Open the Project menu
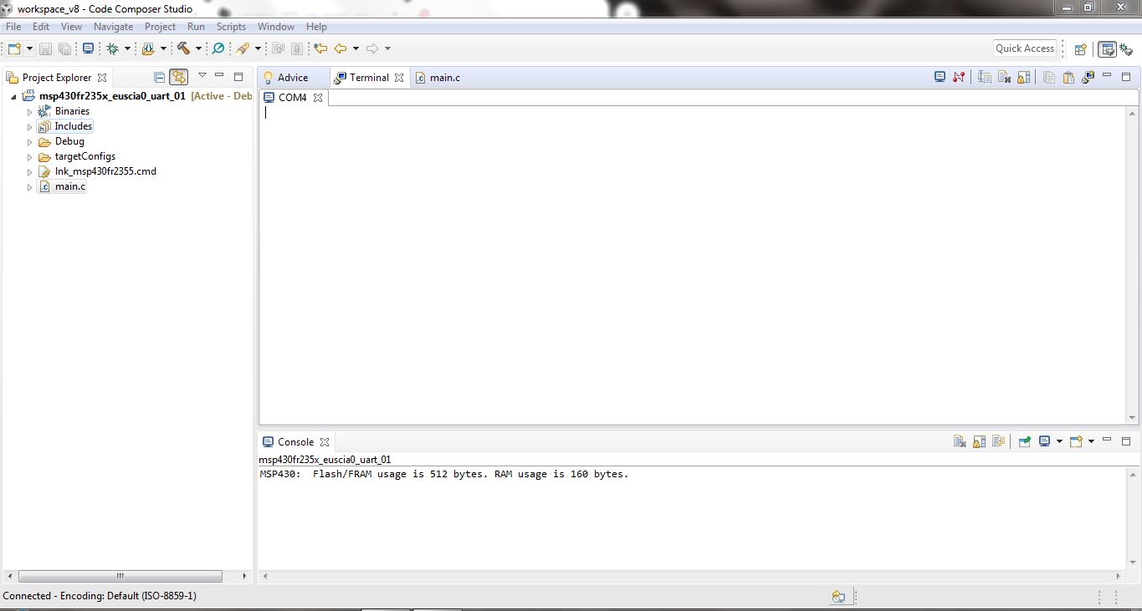The image size is (1142, 611). click(160, 27)
